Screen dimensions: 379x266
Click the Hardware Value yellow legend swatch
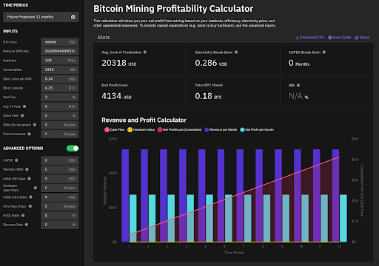[130, 130]
